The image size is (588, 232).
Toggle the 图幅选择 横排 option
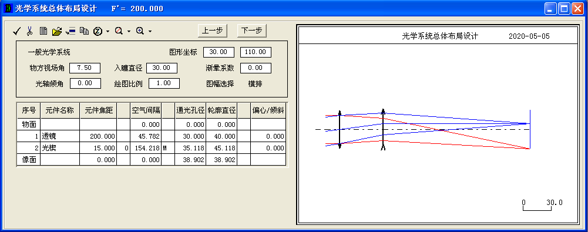[x=255, y=83]
